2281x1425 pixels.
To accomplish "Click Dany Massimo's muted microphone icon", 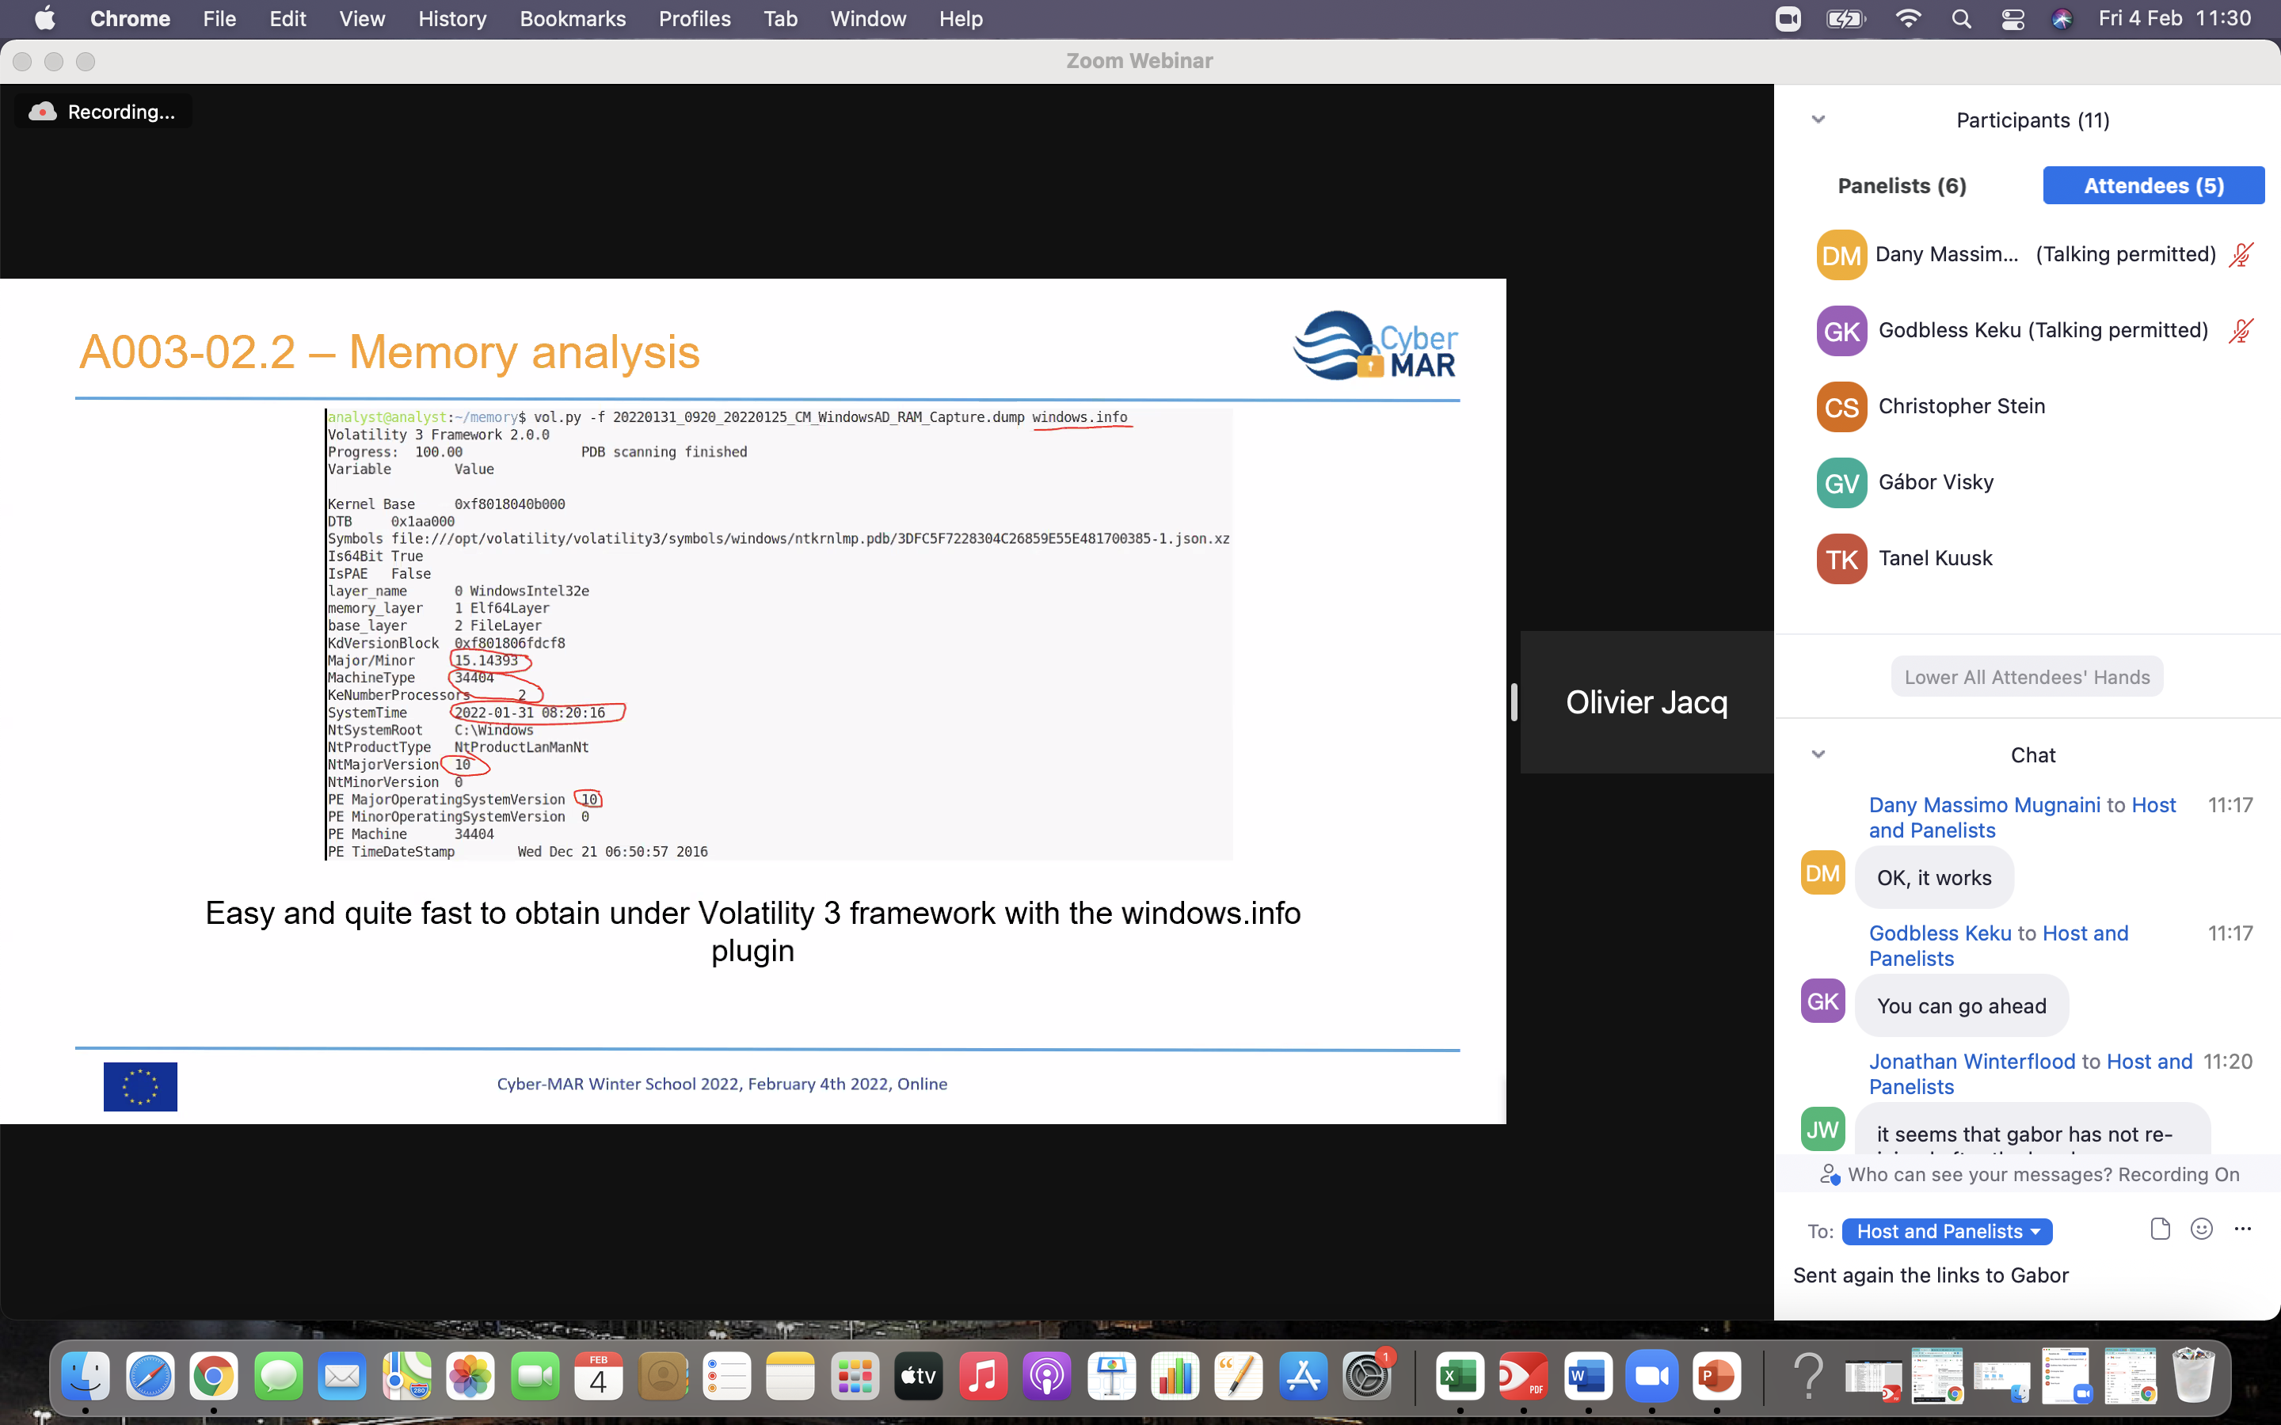I will [2241, 254].
